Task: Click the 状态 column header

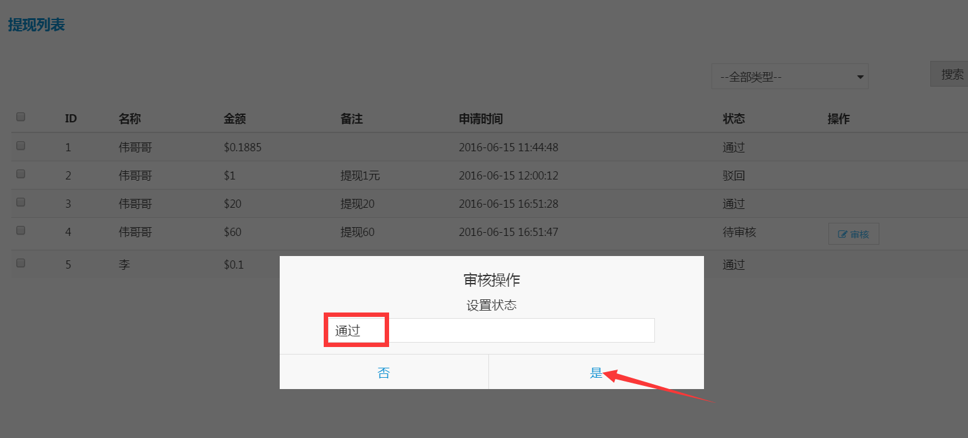Action: 734,119
